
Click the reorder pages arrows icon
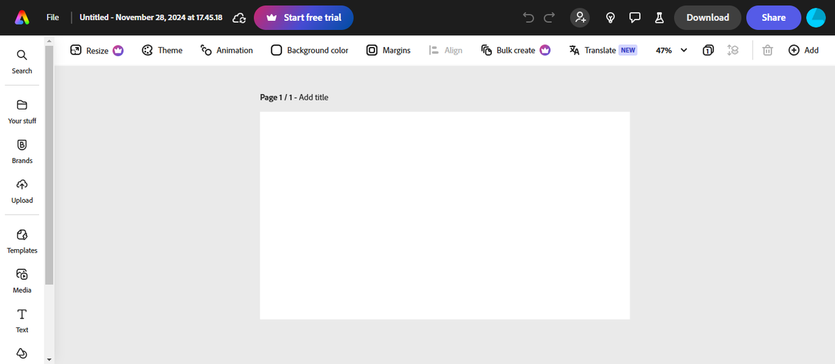coord(733,50)
